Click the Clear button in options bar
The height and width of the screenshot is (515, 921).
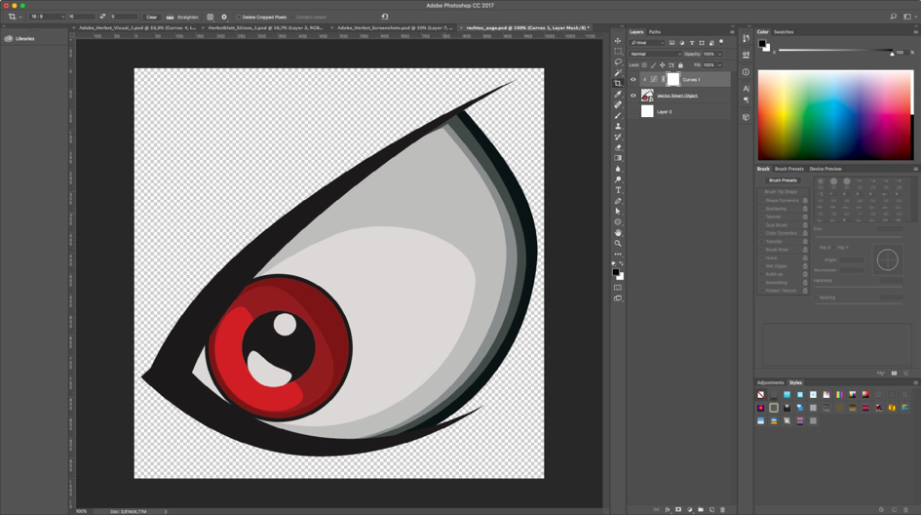pyautogui.click(x=151, y=17)
